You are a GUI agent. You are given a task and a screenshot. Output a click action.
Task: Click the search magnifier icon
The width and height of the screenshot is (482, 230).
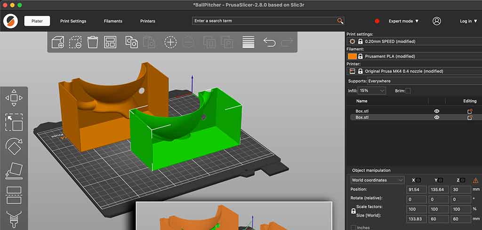tap(340, 21)
